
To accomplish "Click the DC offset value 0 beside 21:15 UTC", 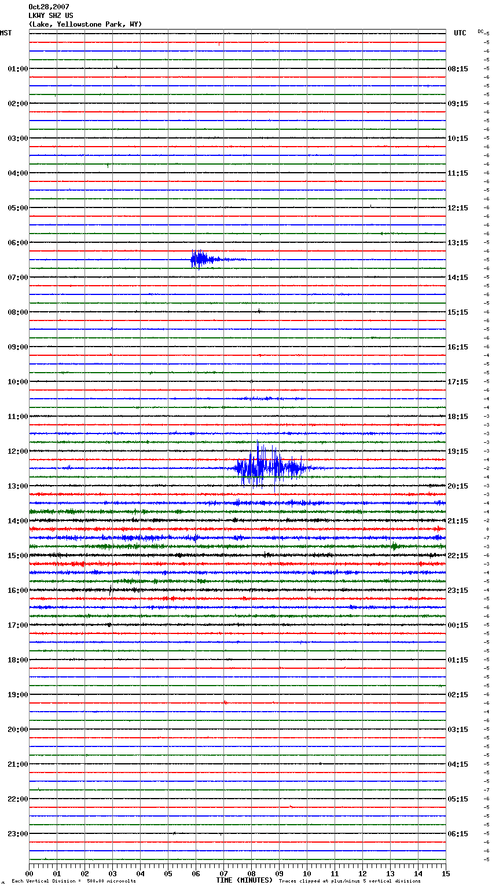I will (x=487, y=529).
